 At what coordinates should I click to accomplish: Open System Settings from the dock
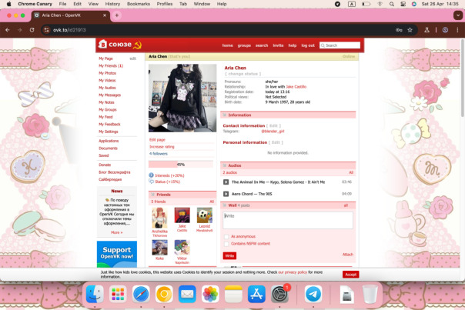279,294
